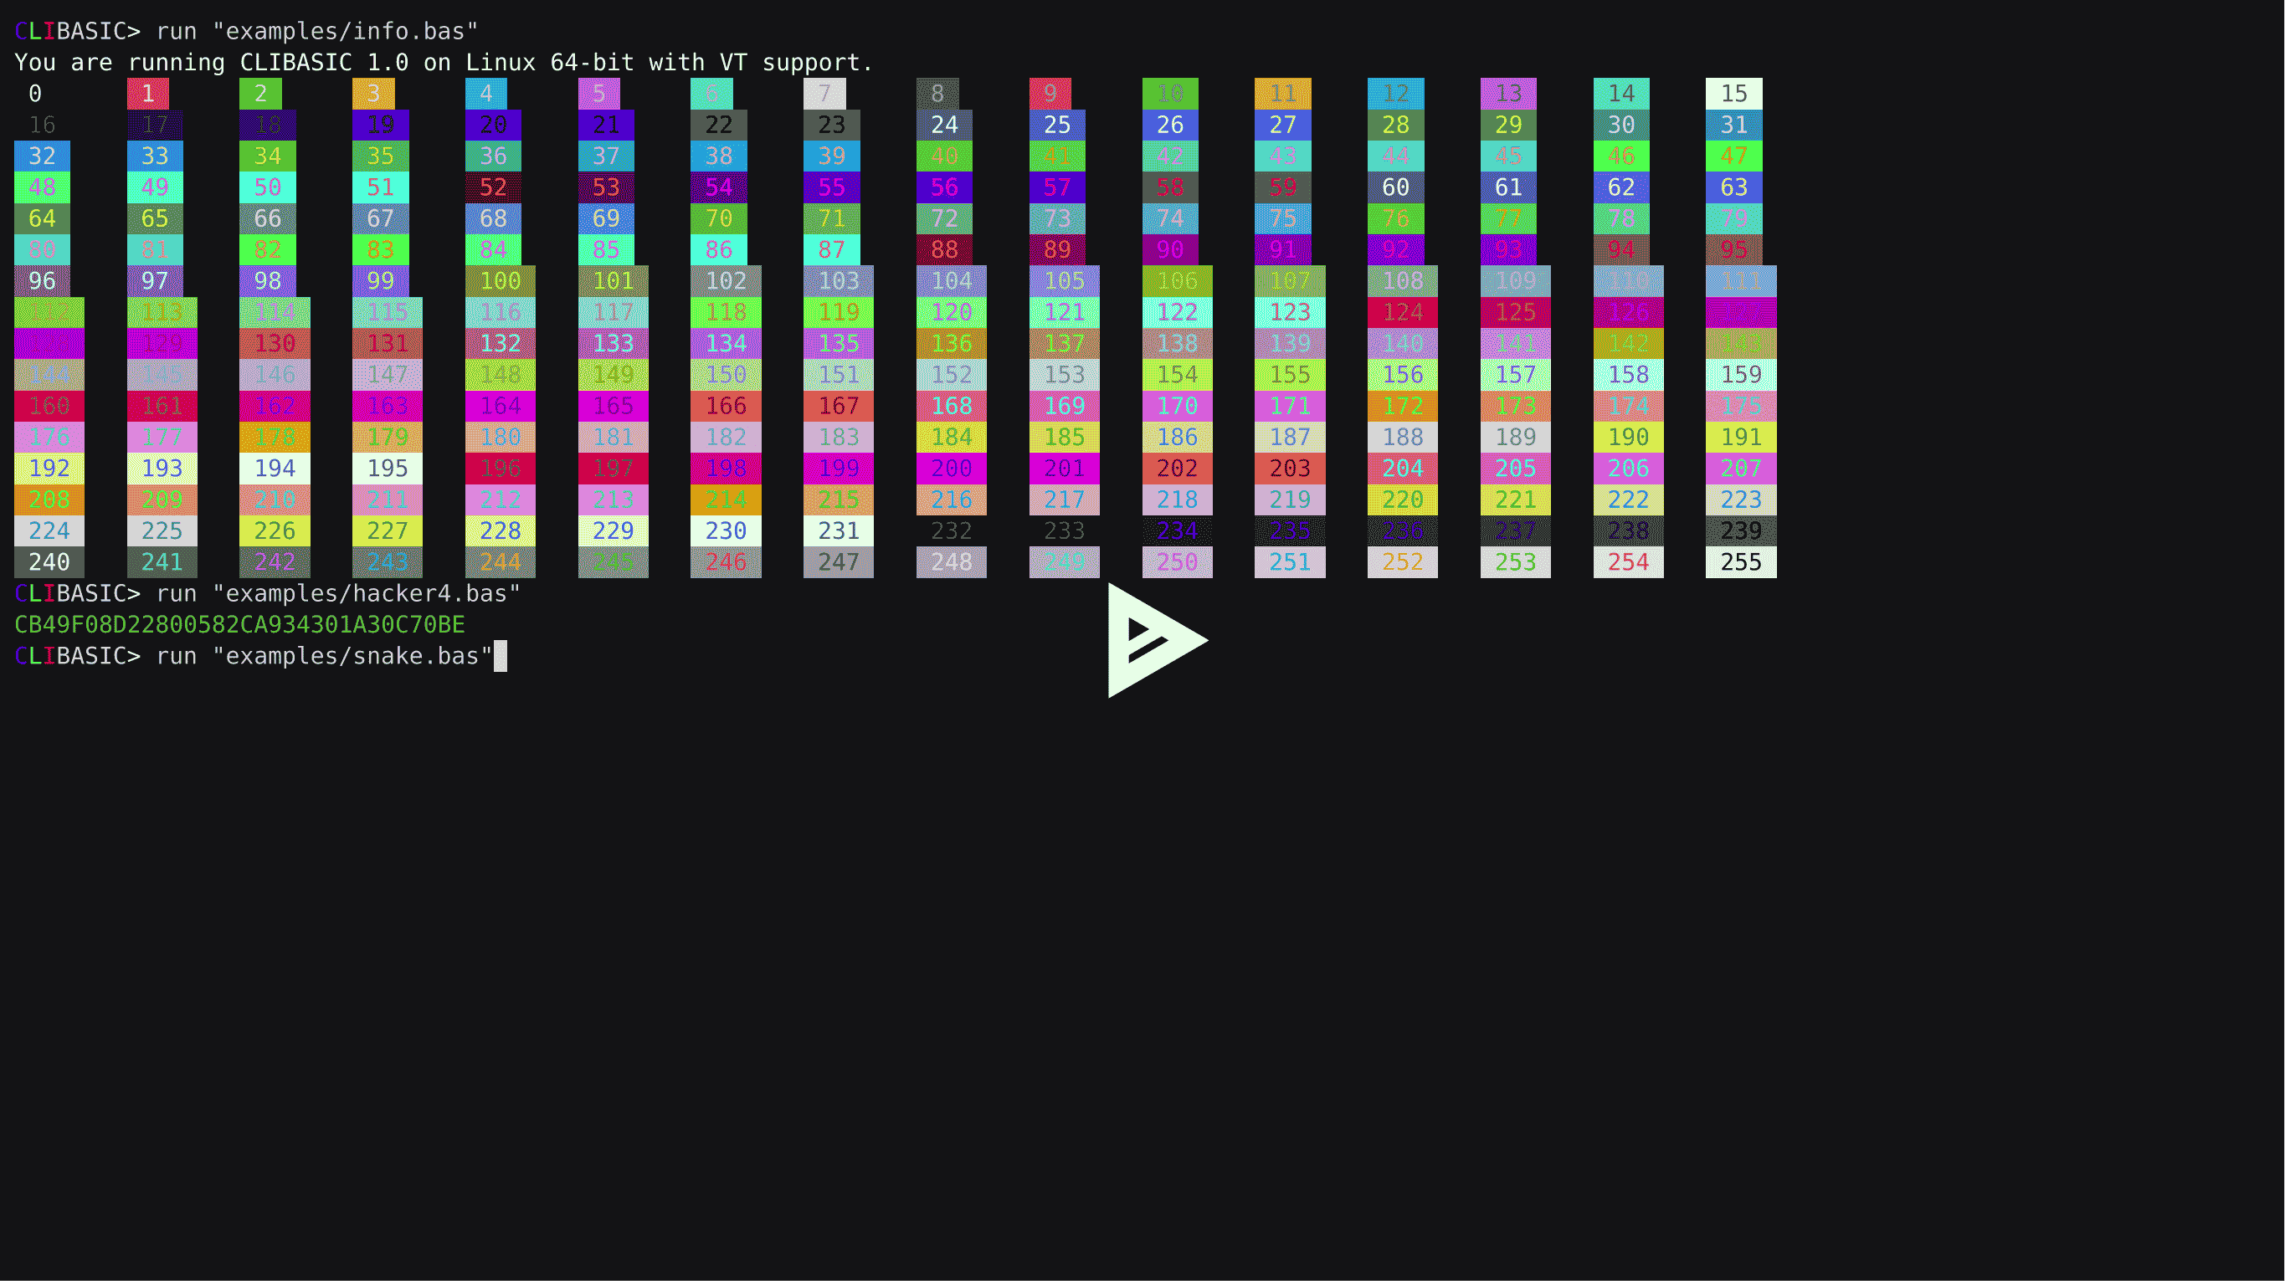Image resolution: width=2285 pixels, height=1281 pixels.
Task: Select the color cell labeled 63
Action: (x=1734, y=187)
